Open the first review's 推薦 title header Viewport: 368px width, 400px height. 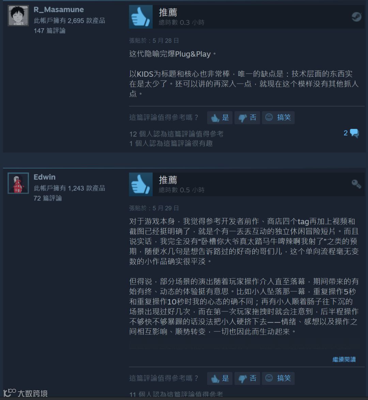point(168,13)
